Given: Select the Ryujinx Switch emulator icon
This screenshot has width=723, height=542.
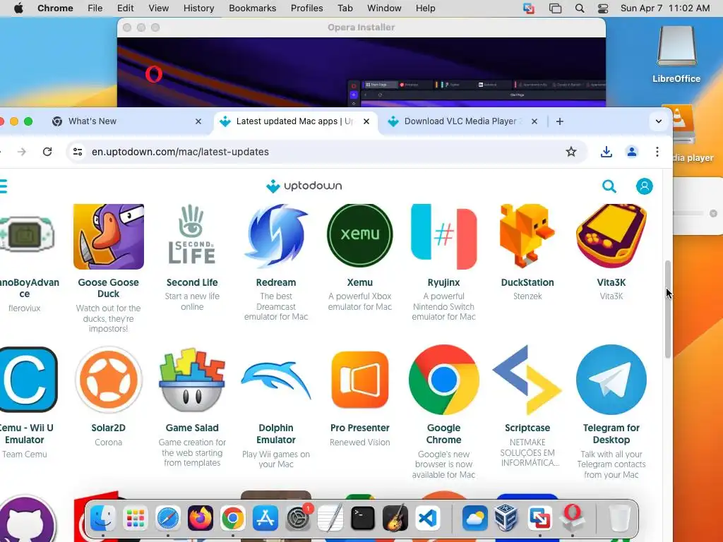Looking at the screenshot, I should coord(443,236).
